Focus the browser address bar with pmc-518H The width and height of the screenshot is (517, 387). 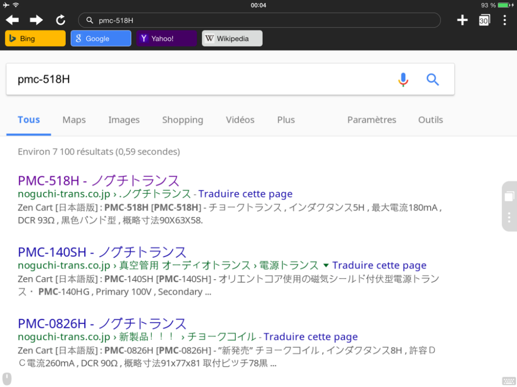259,21
